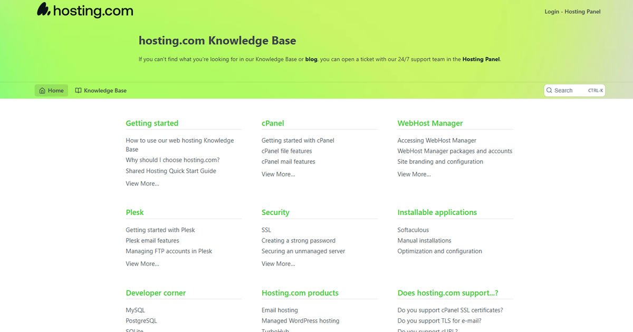Click the Home house icon
The width and height of the screenshot is (633, 332).
pyautogui.click(x=42, y=91)
